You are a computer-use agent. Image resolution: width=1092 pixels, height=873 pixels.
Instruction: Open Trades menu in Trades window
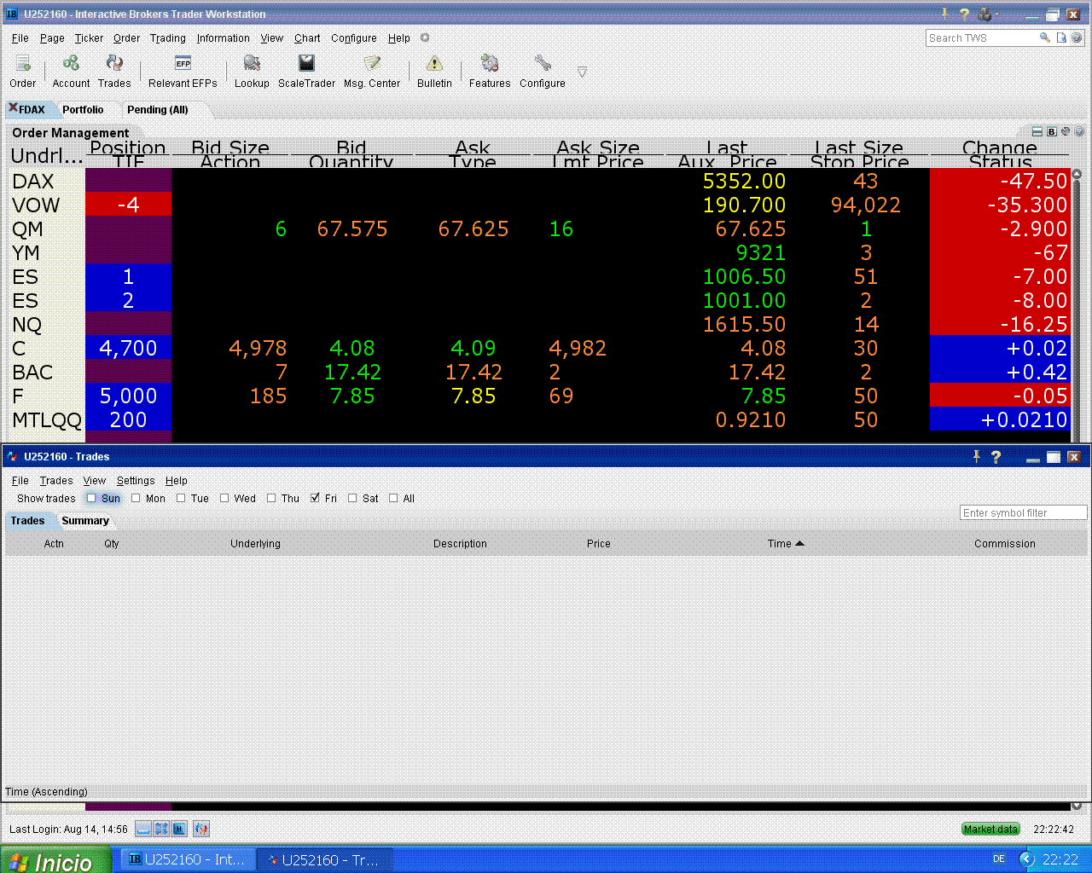tap(56, 481)
